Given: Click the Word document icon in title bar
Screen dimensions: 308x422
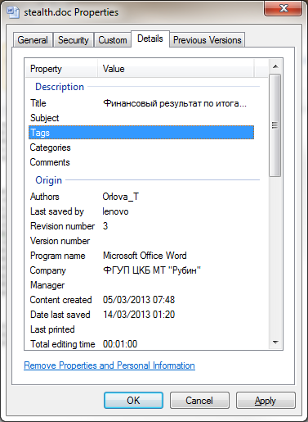Looking at the screenshot, I should [13, 12].
